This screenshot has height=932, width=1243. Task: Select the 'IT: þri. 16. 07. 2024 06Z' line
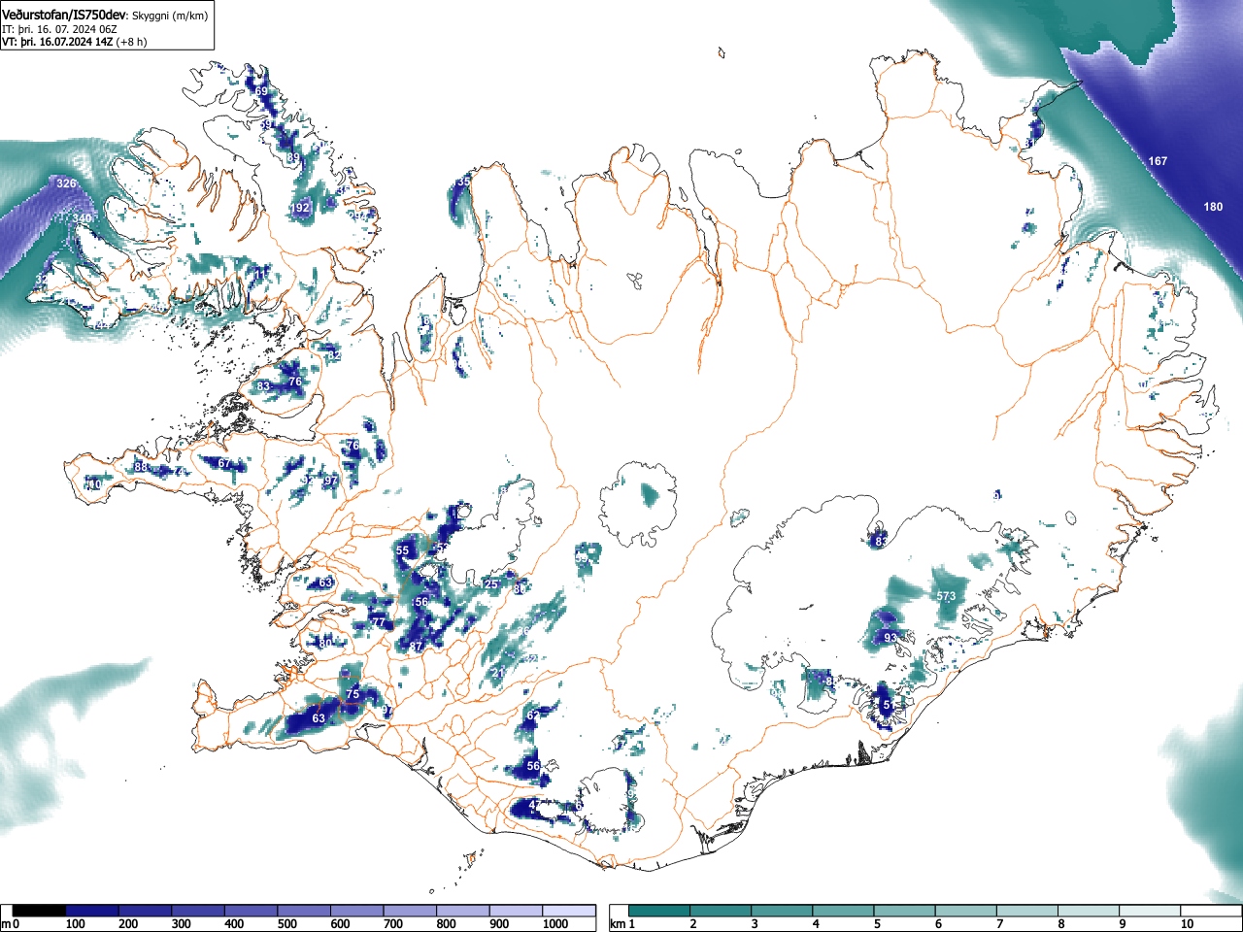click(59, 29)
